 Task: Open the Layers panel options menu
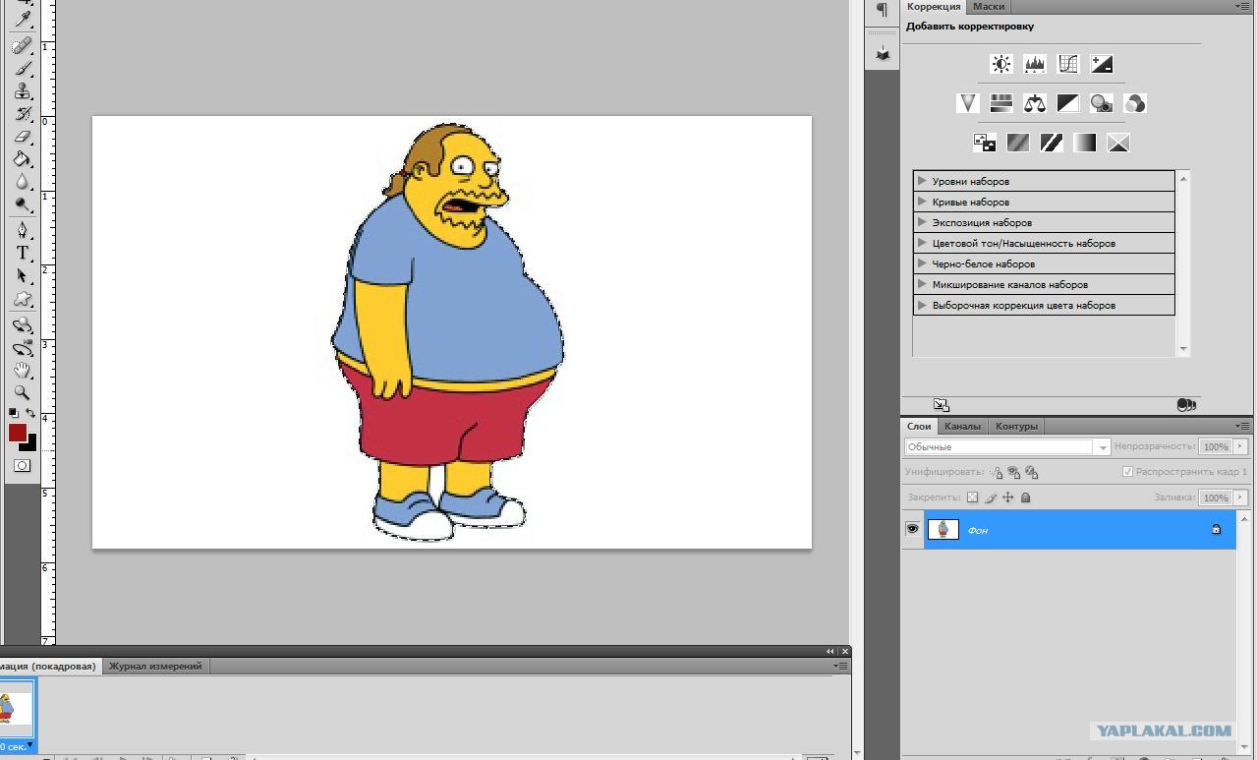[1242, 426]
